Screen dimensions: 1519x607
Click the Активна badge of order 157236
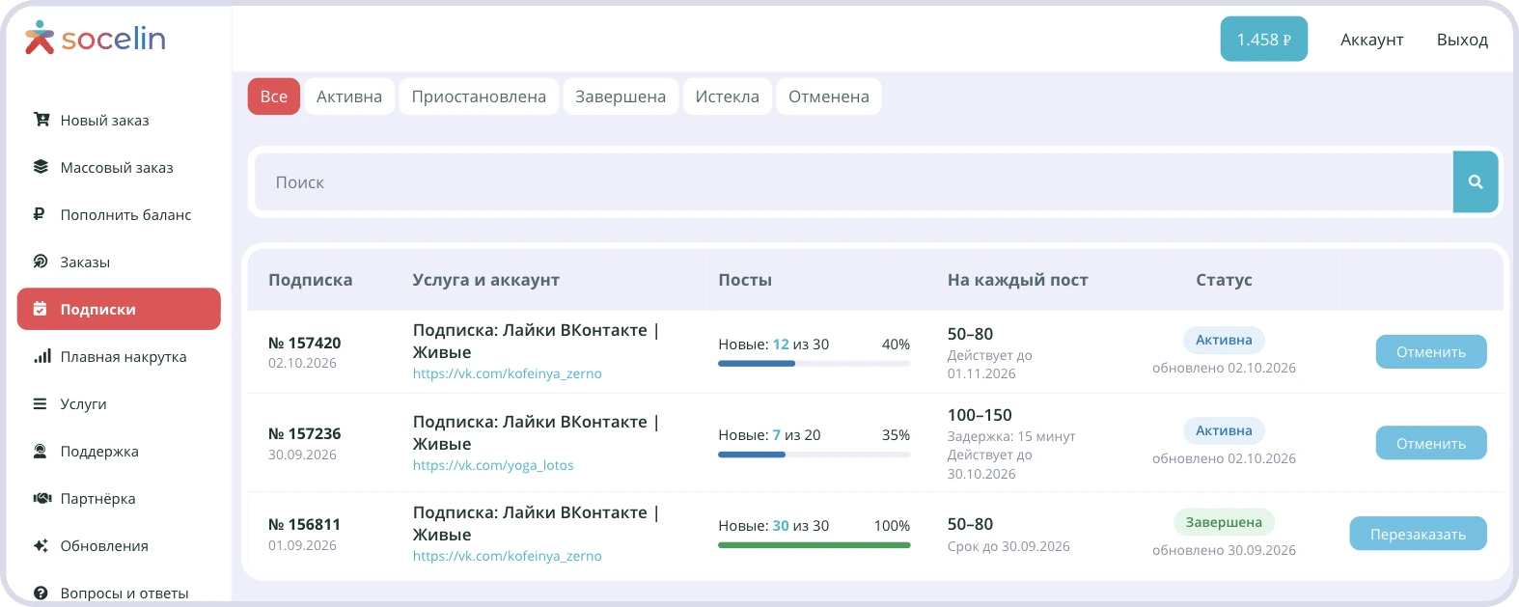tap(1224, 430)
